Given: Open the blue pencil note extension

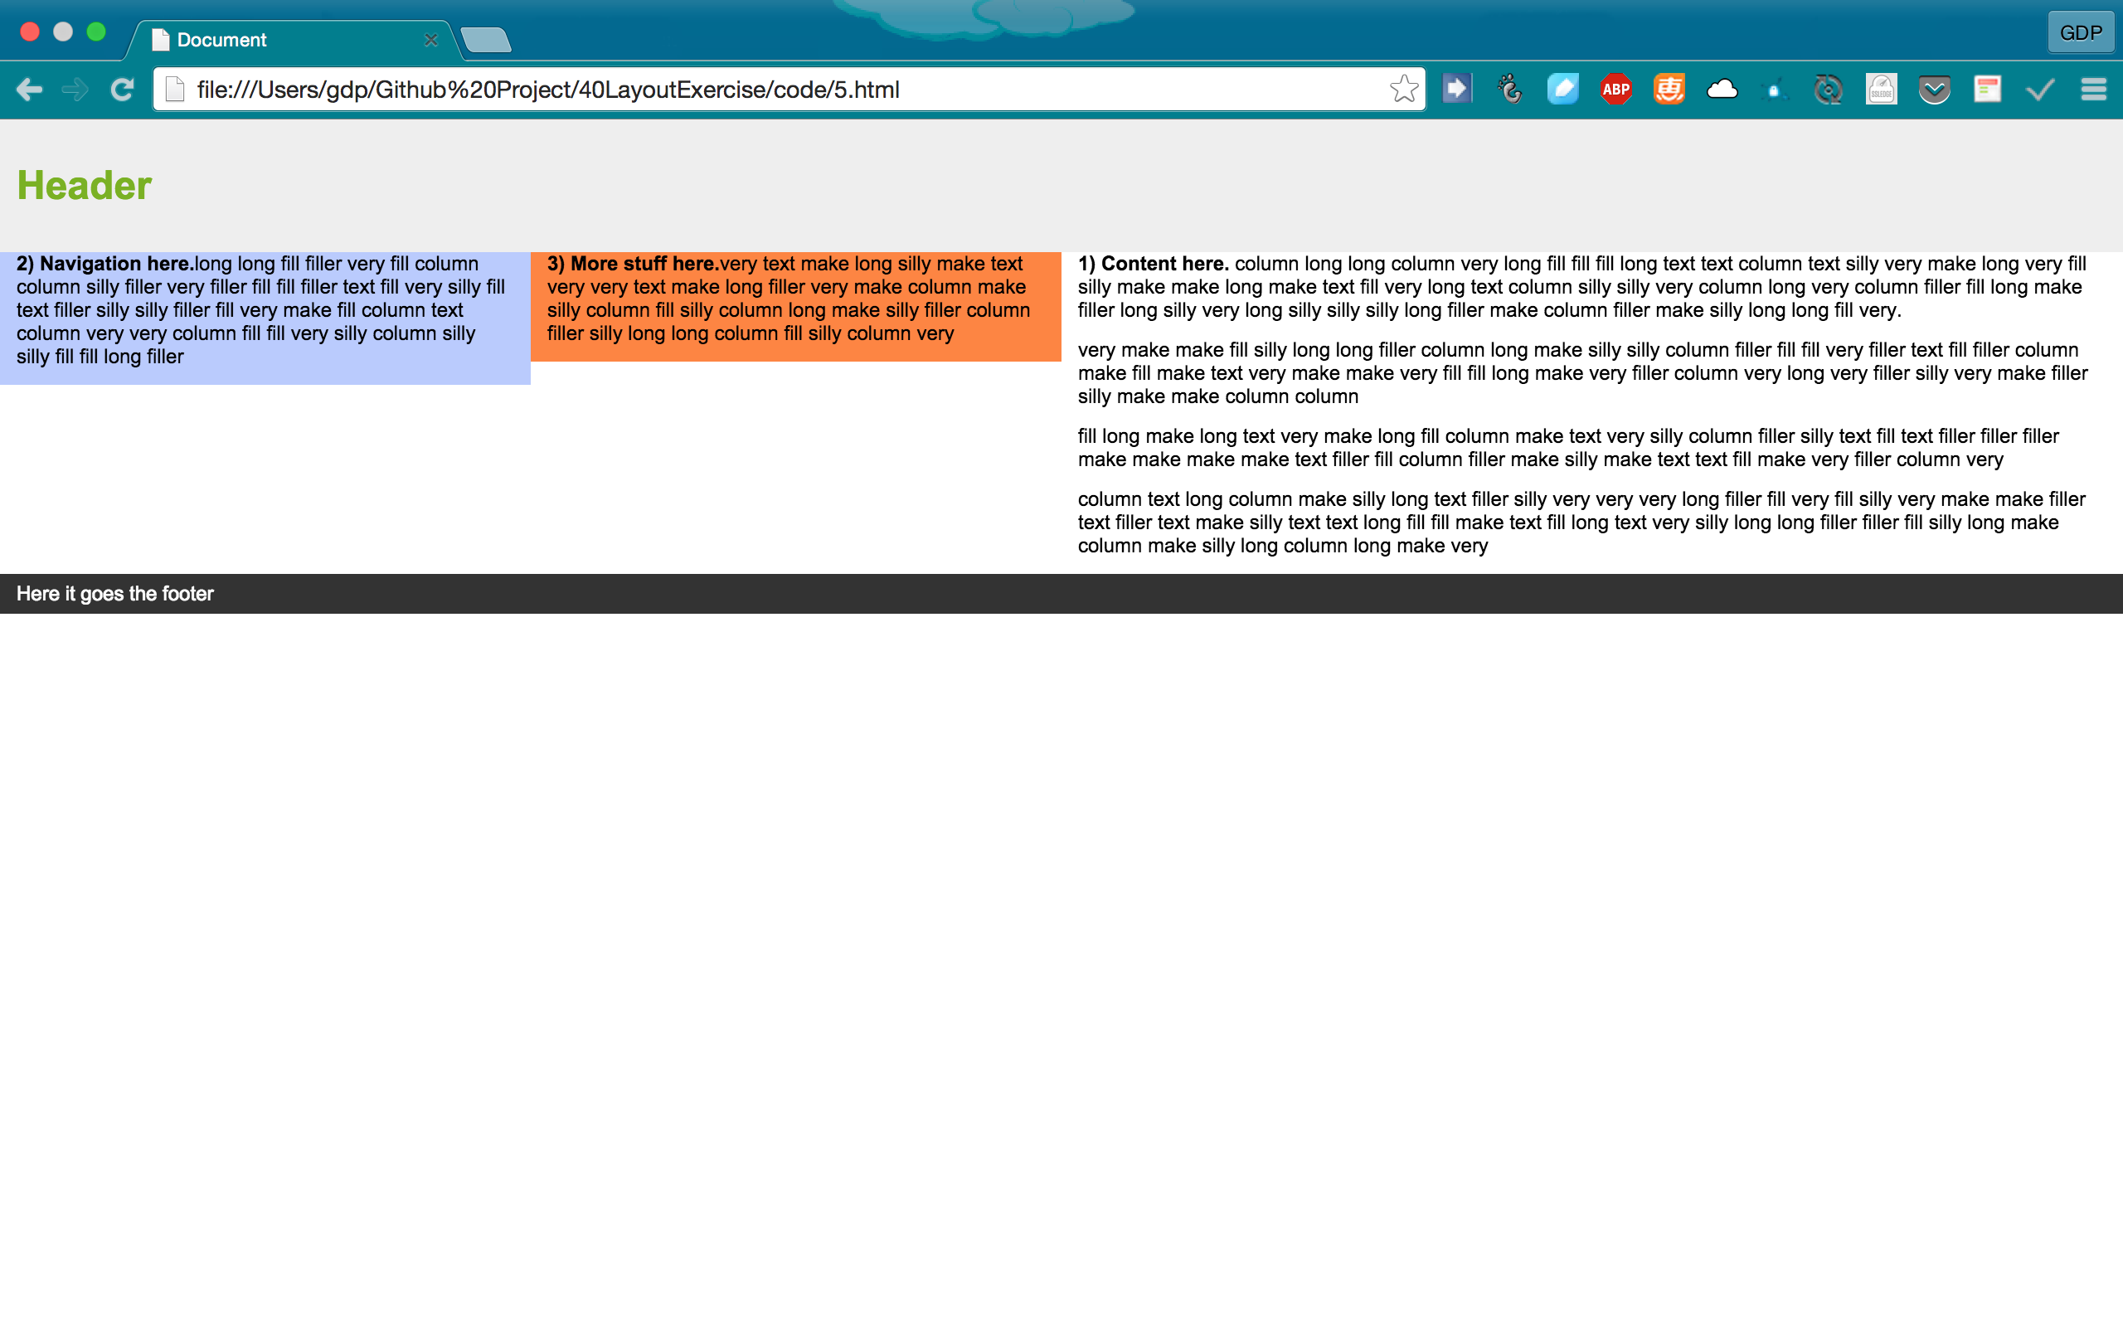Looking at the screenshot, I should coord(1562,90).
